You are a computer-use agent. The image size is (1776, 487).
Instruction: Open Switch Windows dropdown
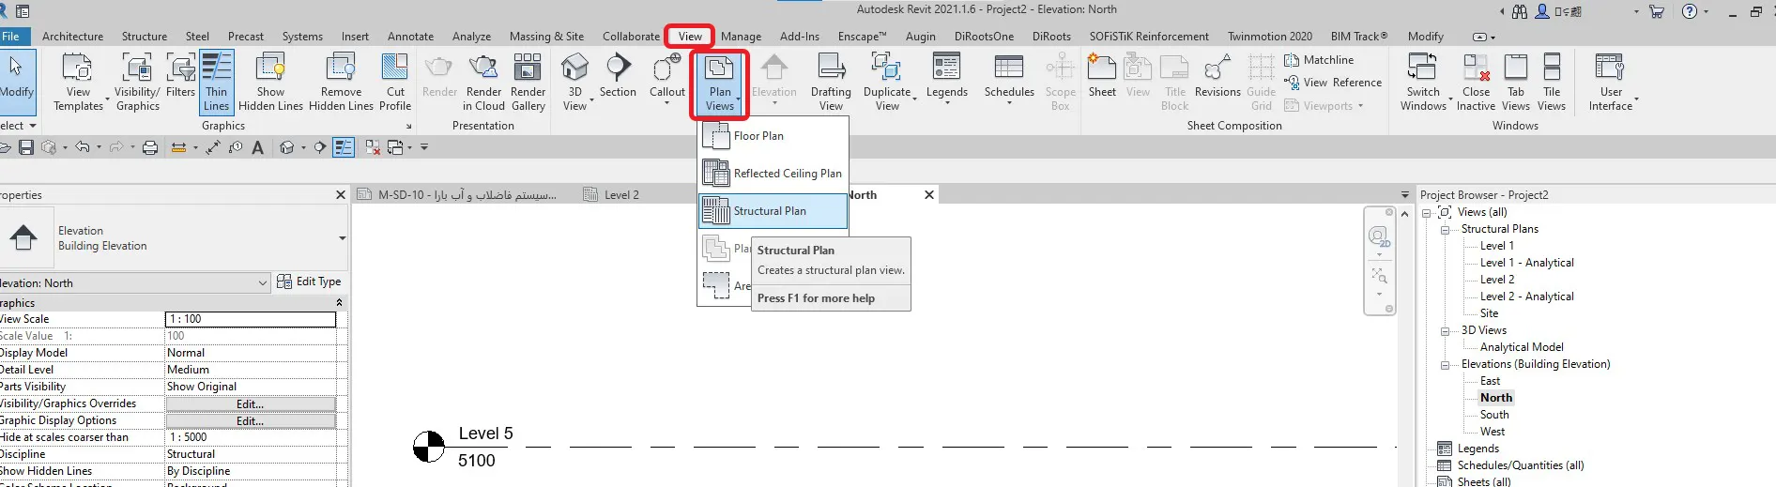point(1423,82)
